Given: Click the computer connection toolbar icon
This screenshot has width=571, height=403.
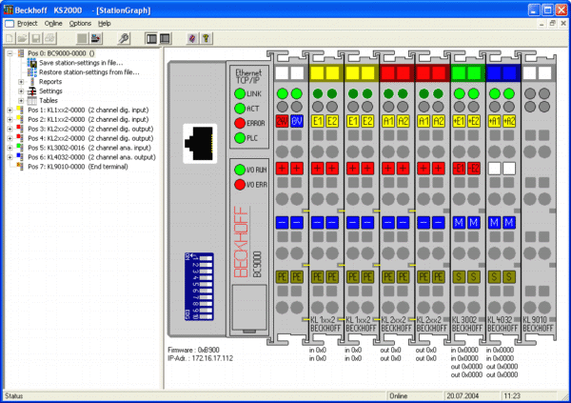Looking at the screenshot, I should click(x=96, y=38).
